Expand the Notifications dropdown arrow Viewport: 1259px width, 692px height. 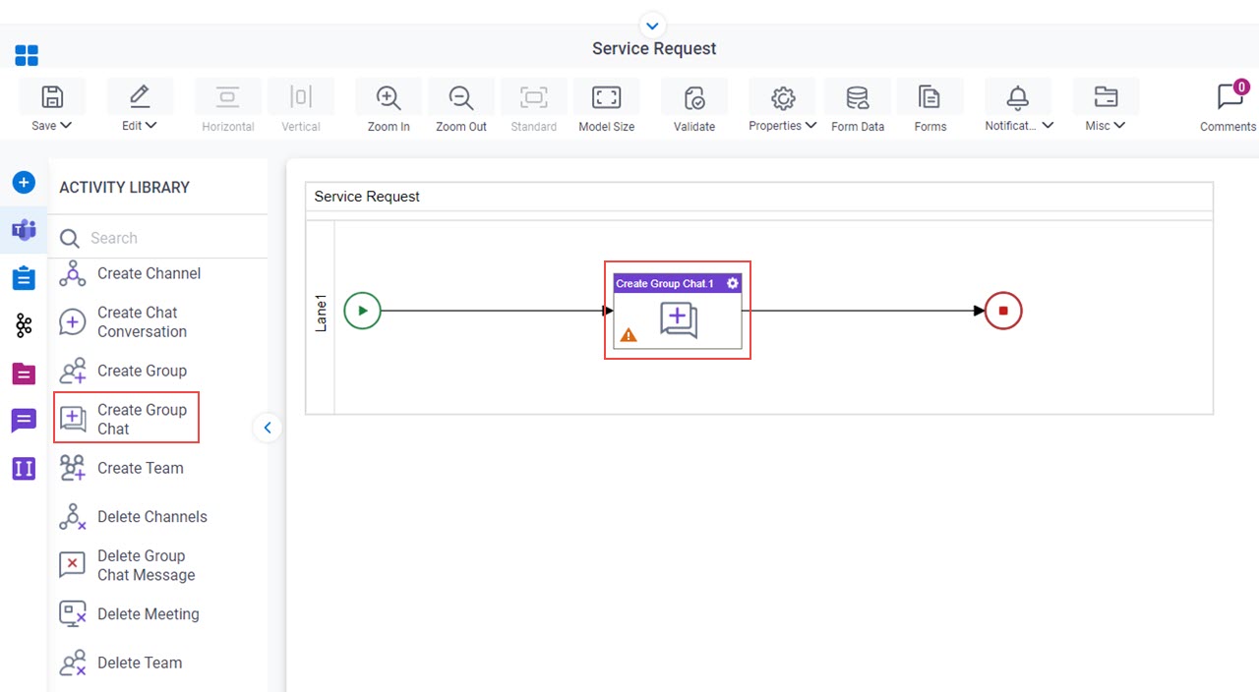tap(1048, 126)
